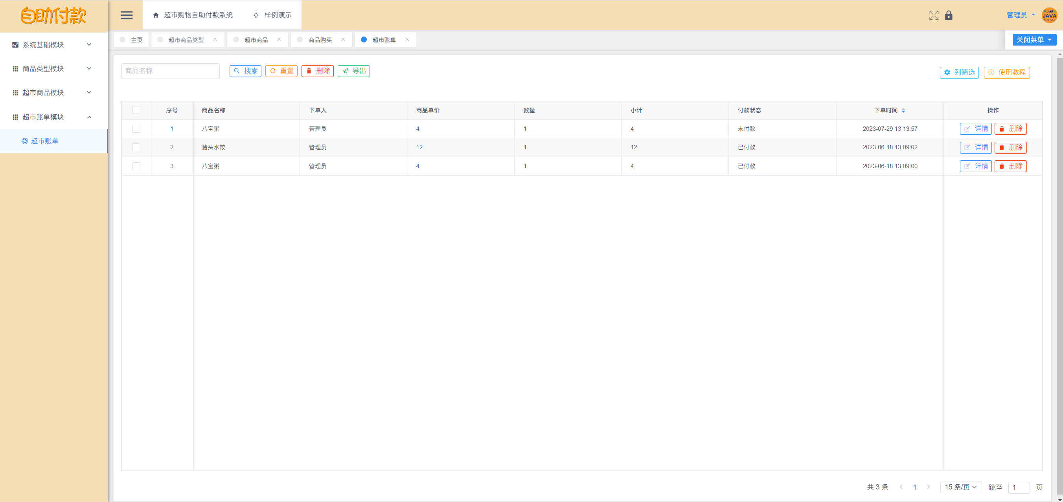1063x502 pixels.
Task: Click the fullscreen icon in top bar
Action: click(x=934, y=15)
